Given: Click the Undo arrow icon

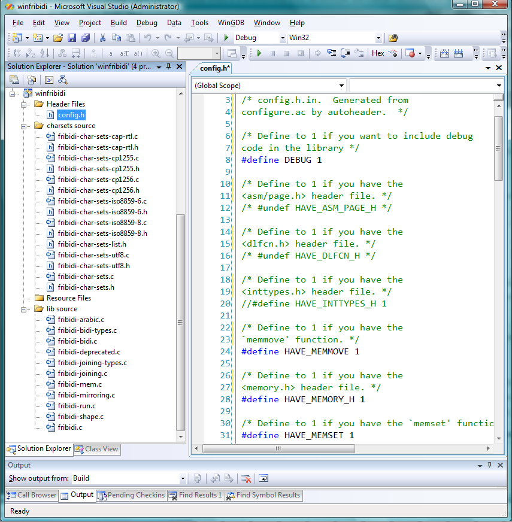Looking at the screenshot, I should pos(147,38).
